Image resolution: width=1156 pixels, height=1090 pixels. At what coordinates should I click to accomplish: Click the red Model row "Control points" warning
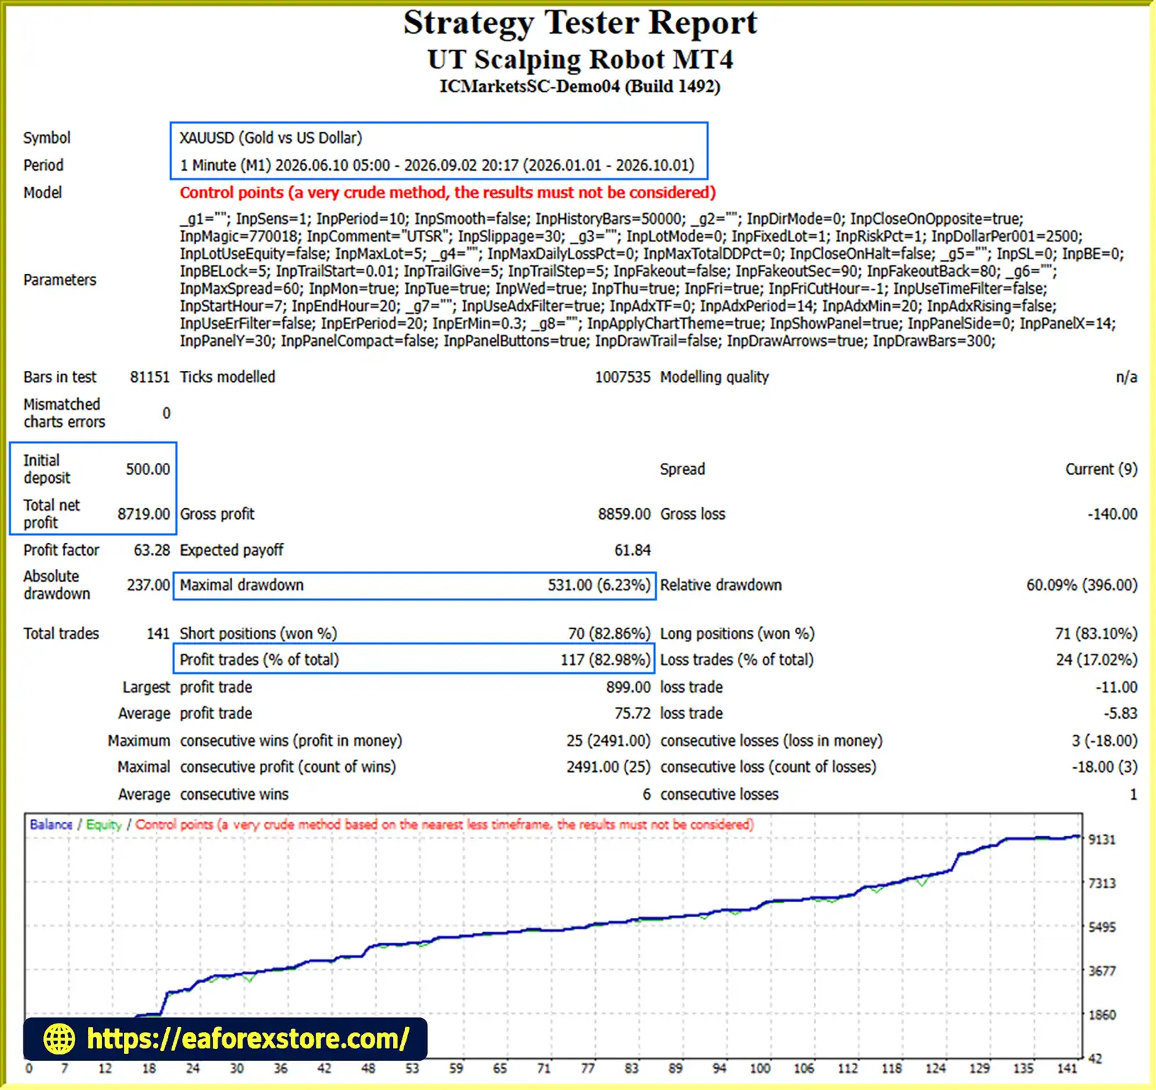coord(448,193)
